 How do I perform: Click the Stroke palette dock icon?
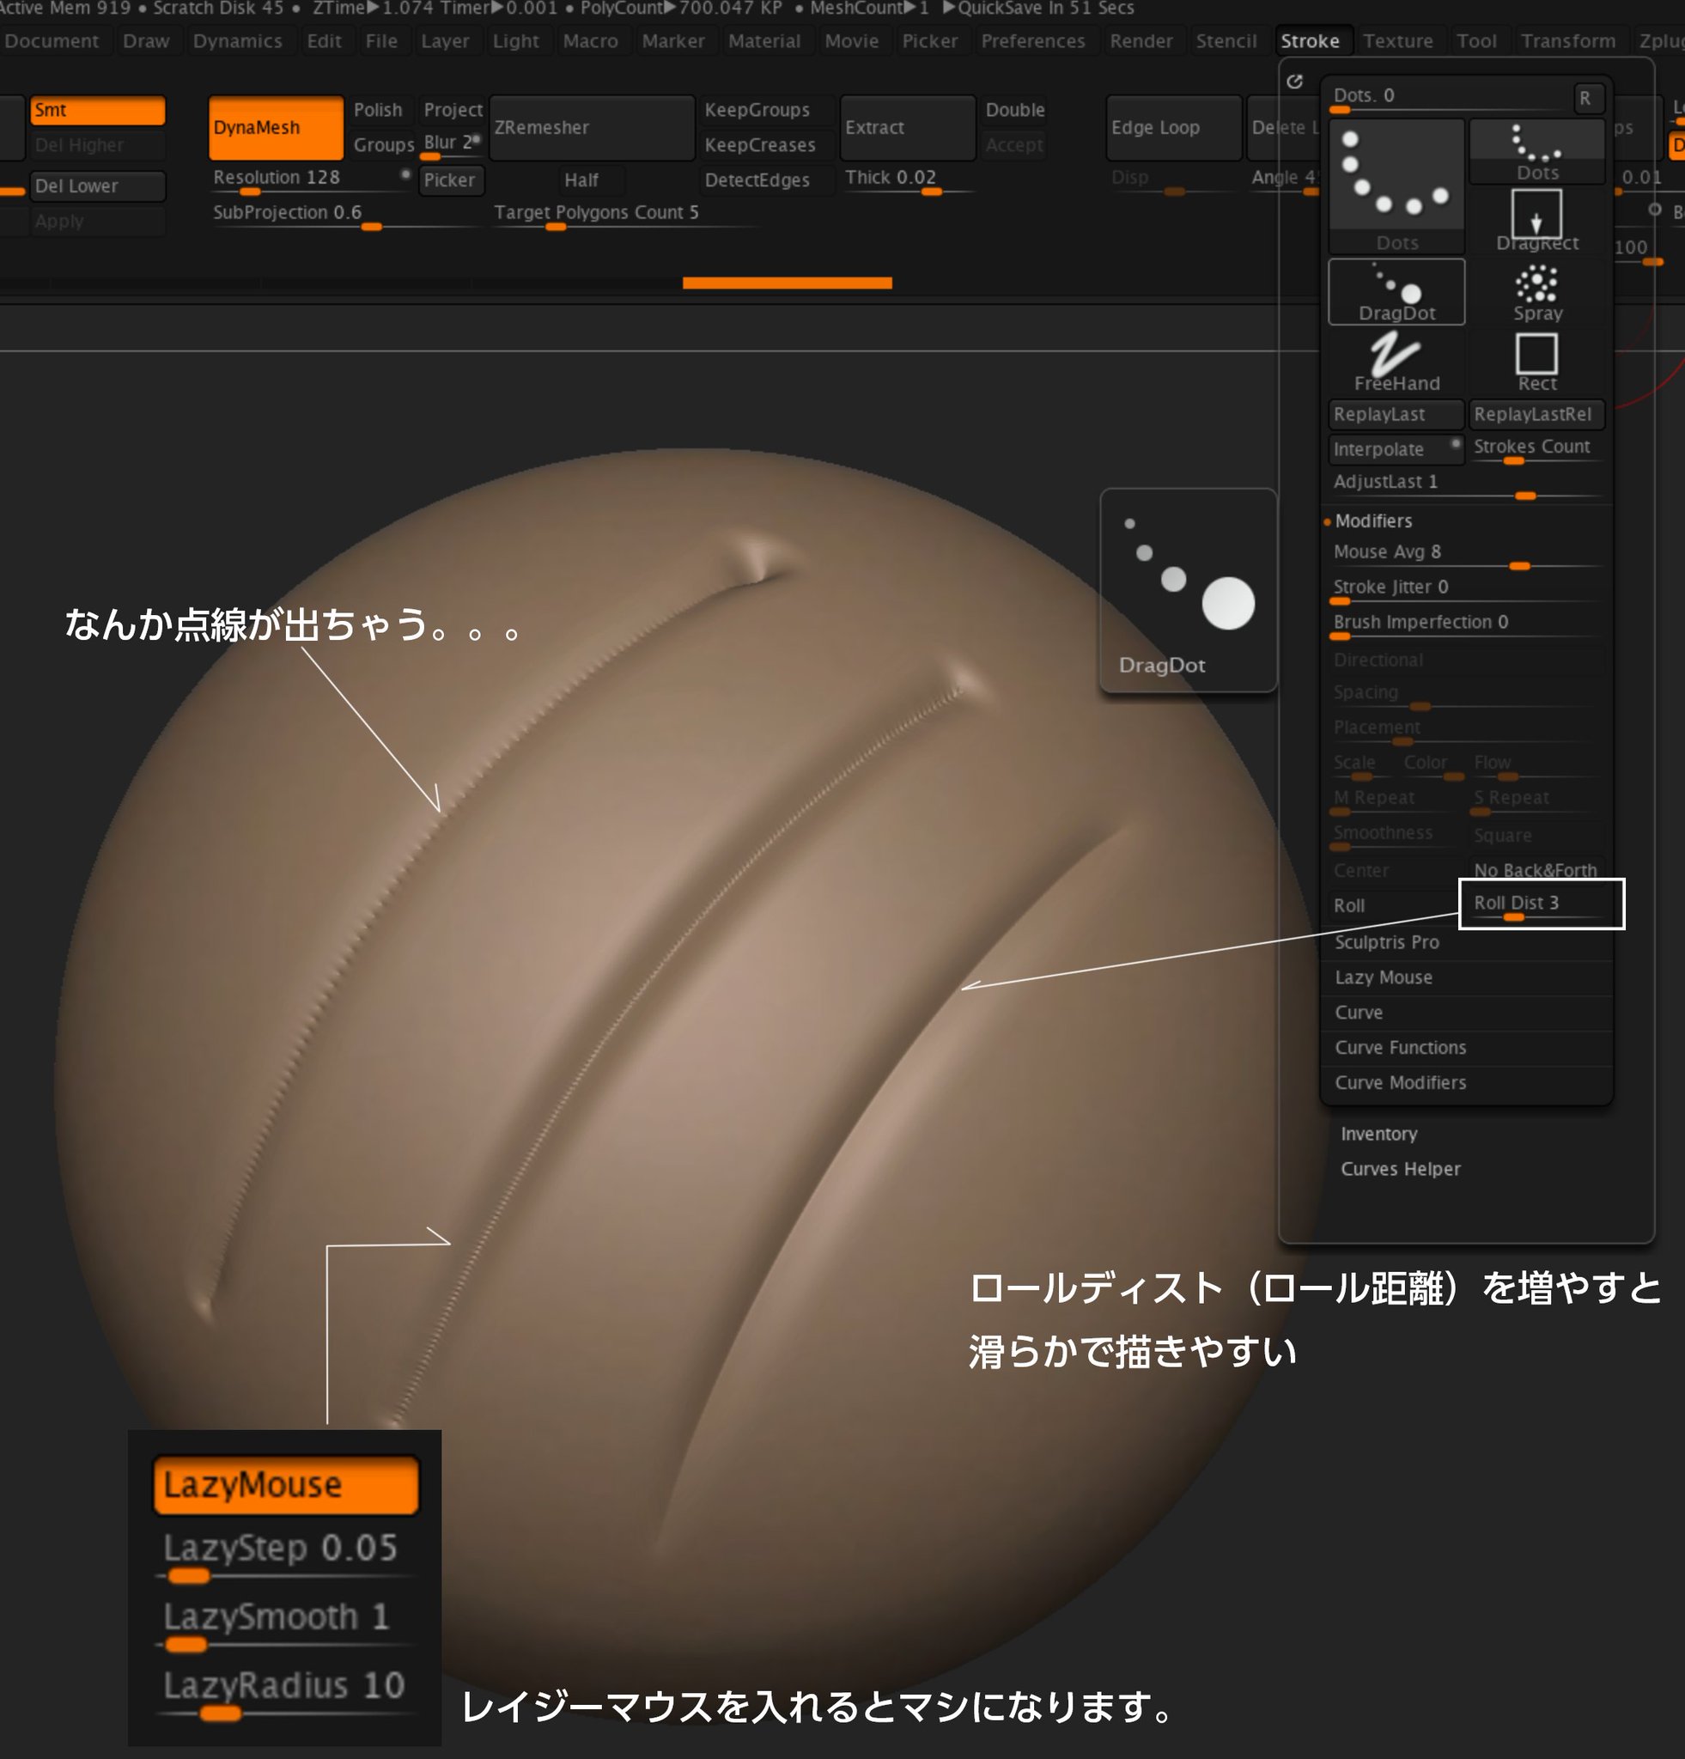coord(1293,82)
